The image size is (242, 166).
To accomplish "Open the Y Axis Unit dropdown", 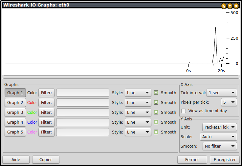I will [x=219, y=127].
